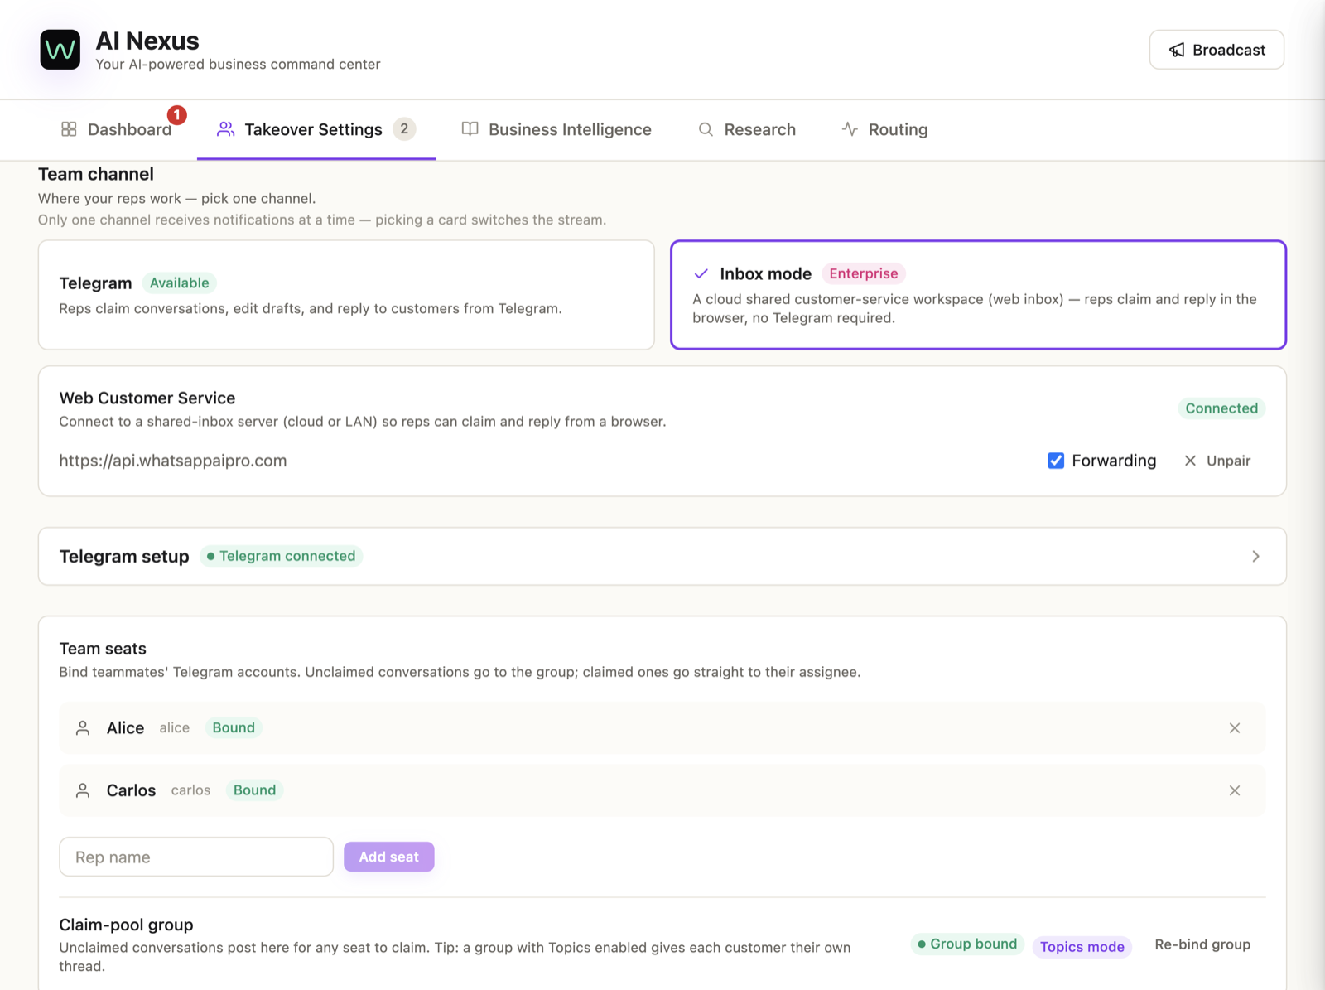The width and height of the screenshot is (1325, 990).
Task: Click the Claim-pool group heading
Action: point(126,925)
